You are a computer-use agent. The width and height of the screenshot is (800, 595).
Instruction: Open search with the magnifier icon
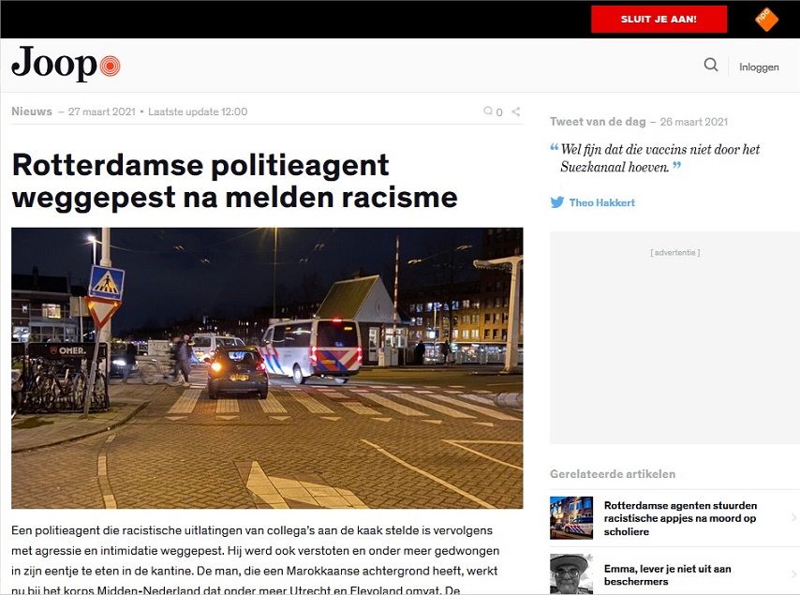click(711, 65)
